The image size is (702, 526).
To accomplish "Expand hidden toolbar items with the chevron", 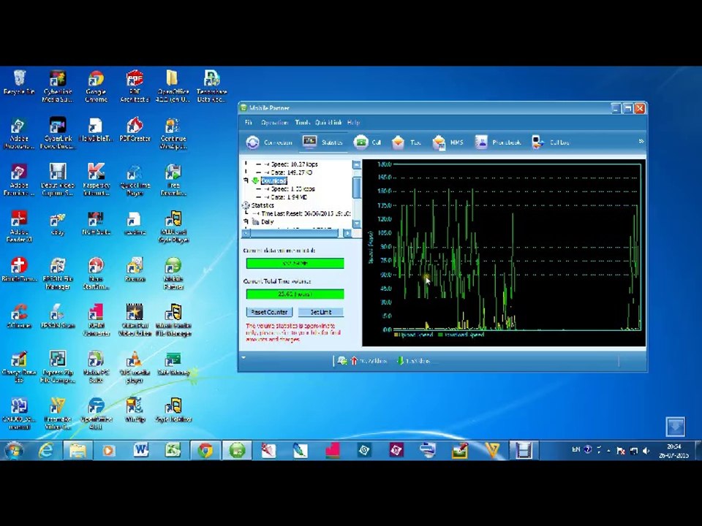I will click(641, 141).
